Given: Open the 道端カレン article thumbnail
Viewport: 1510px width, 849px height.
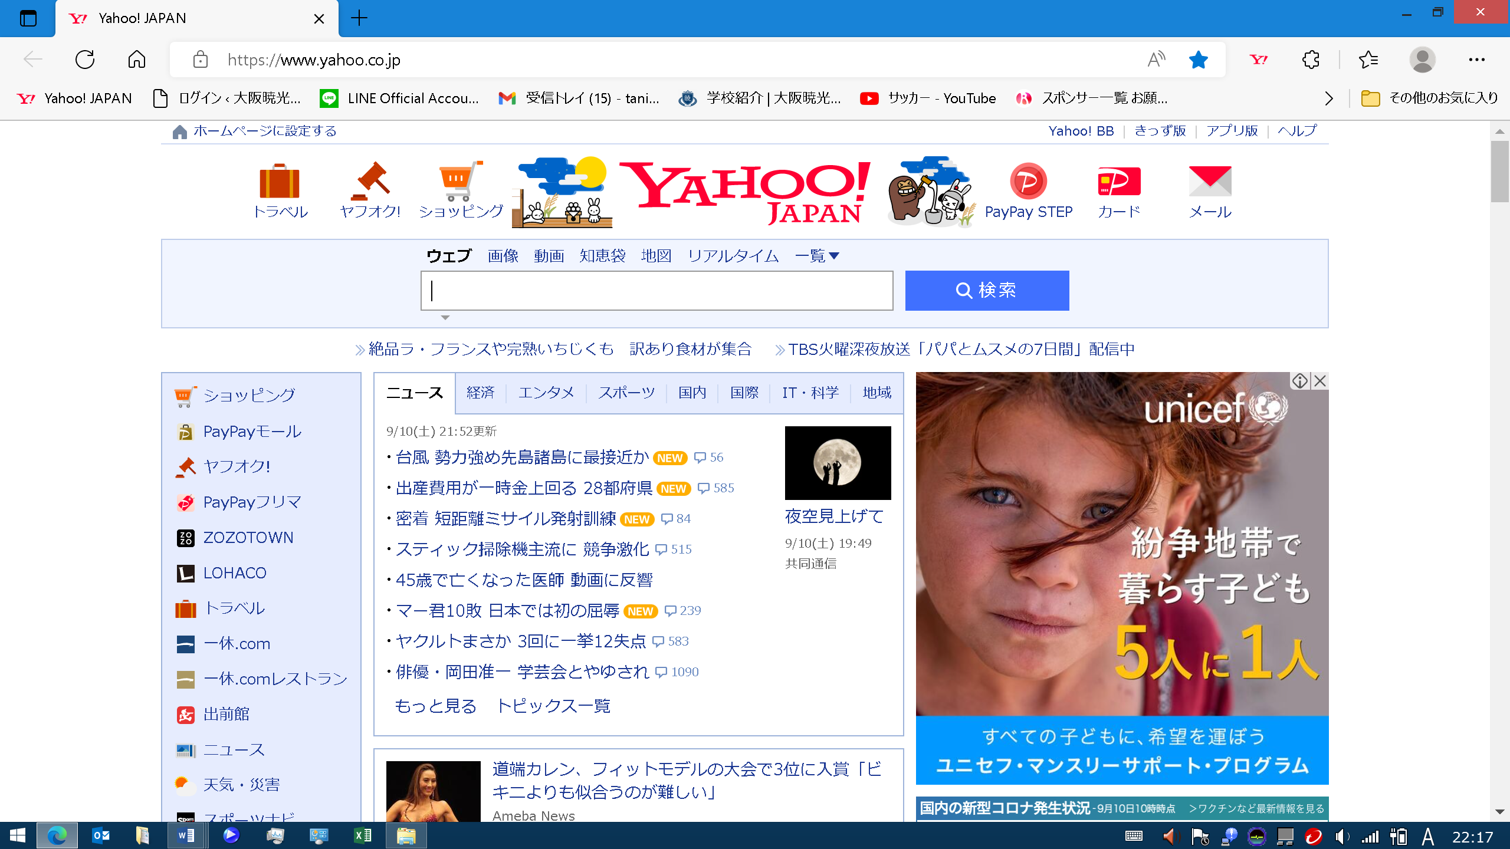Looking at the screenshot, I should (433, 791).
